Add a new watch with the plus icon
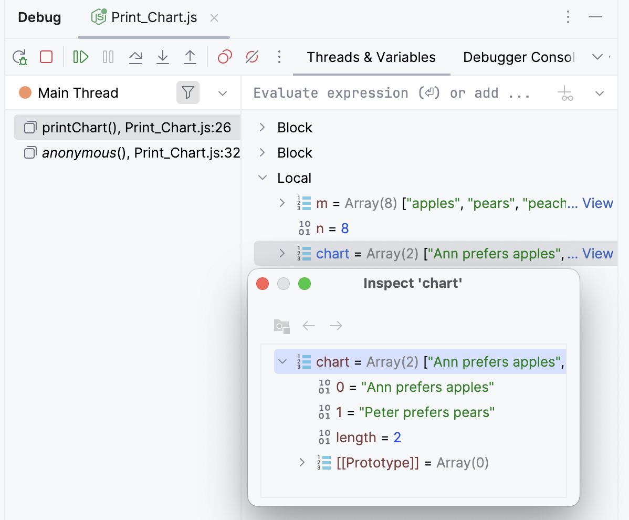 click(565, 93)
